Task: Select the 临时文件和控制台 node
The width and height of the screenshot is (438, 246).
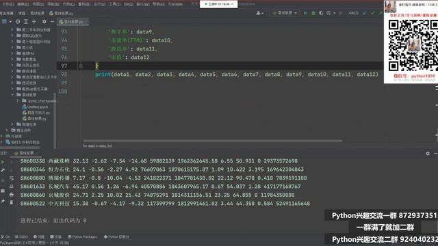Action: (23, 142)
